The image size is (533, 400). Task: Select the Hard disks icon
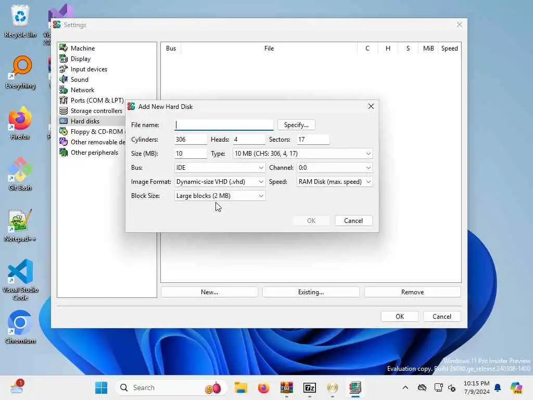pos(64,121)
